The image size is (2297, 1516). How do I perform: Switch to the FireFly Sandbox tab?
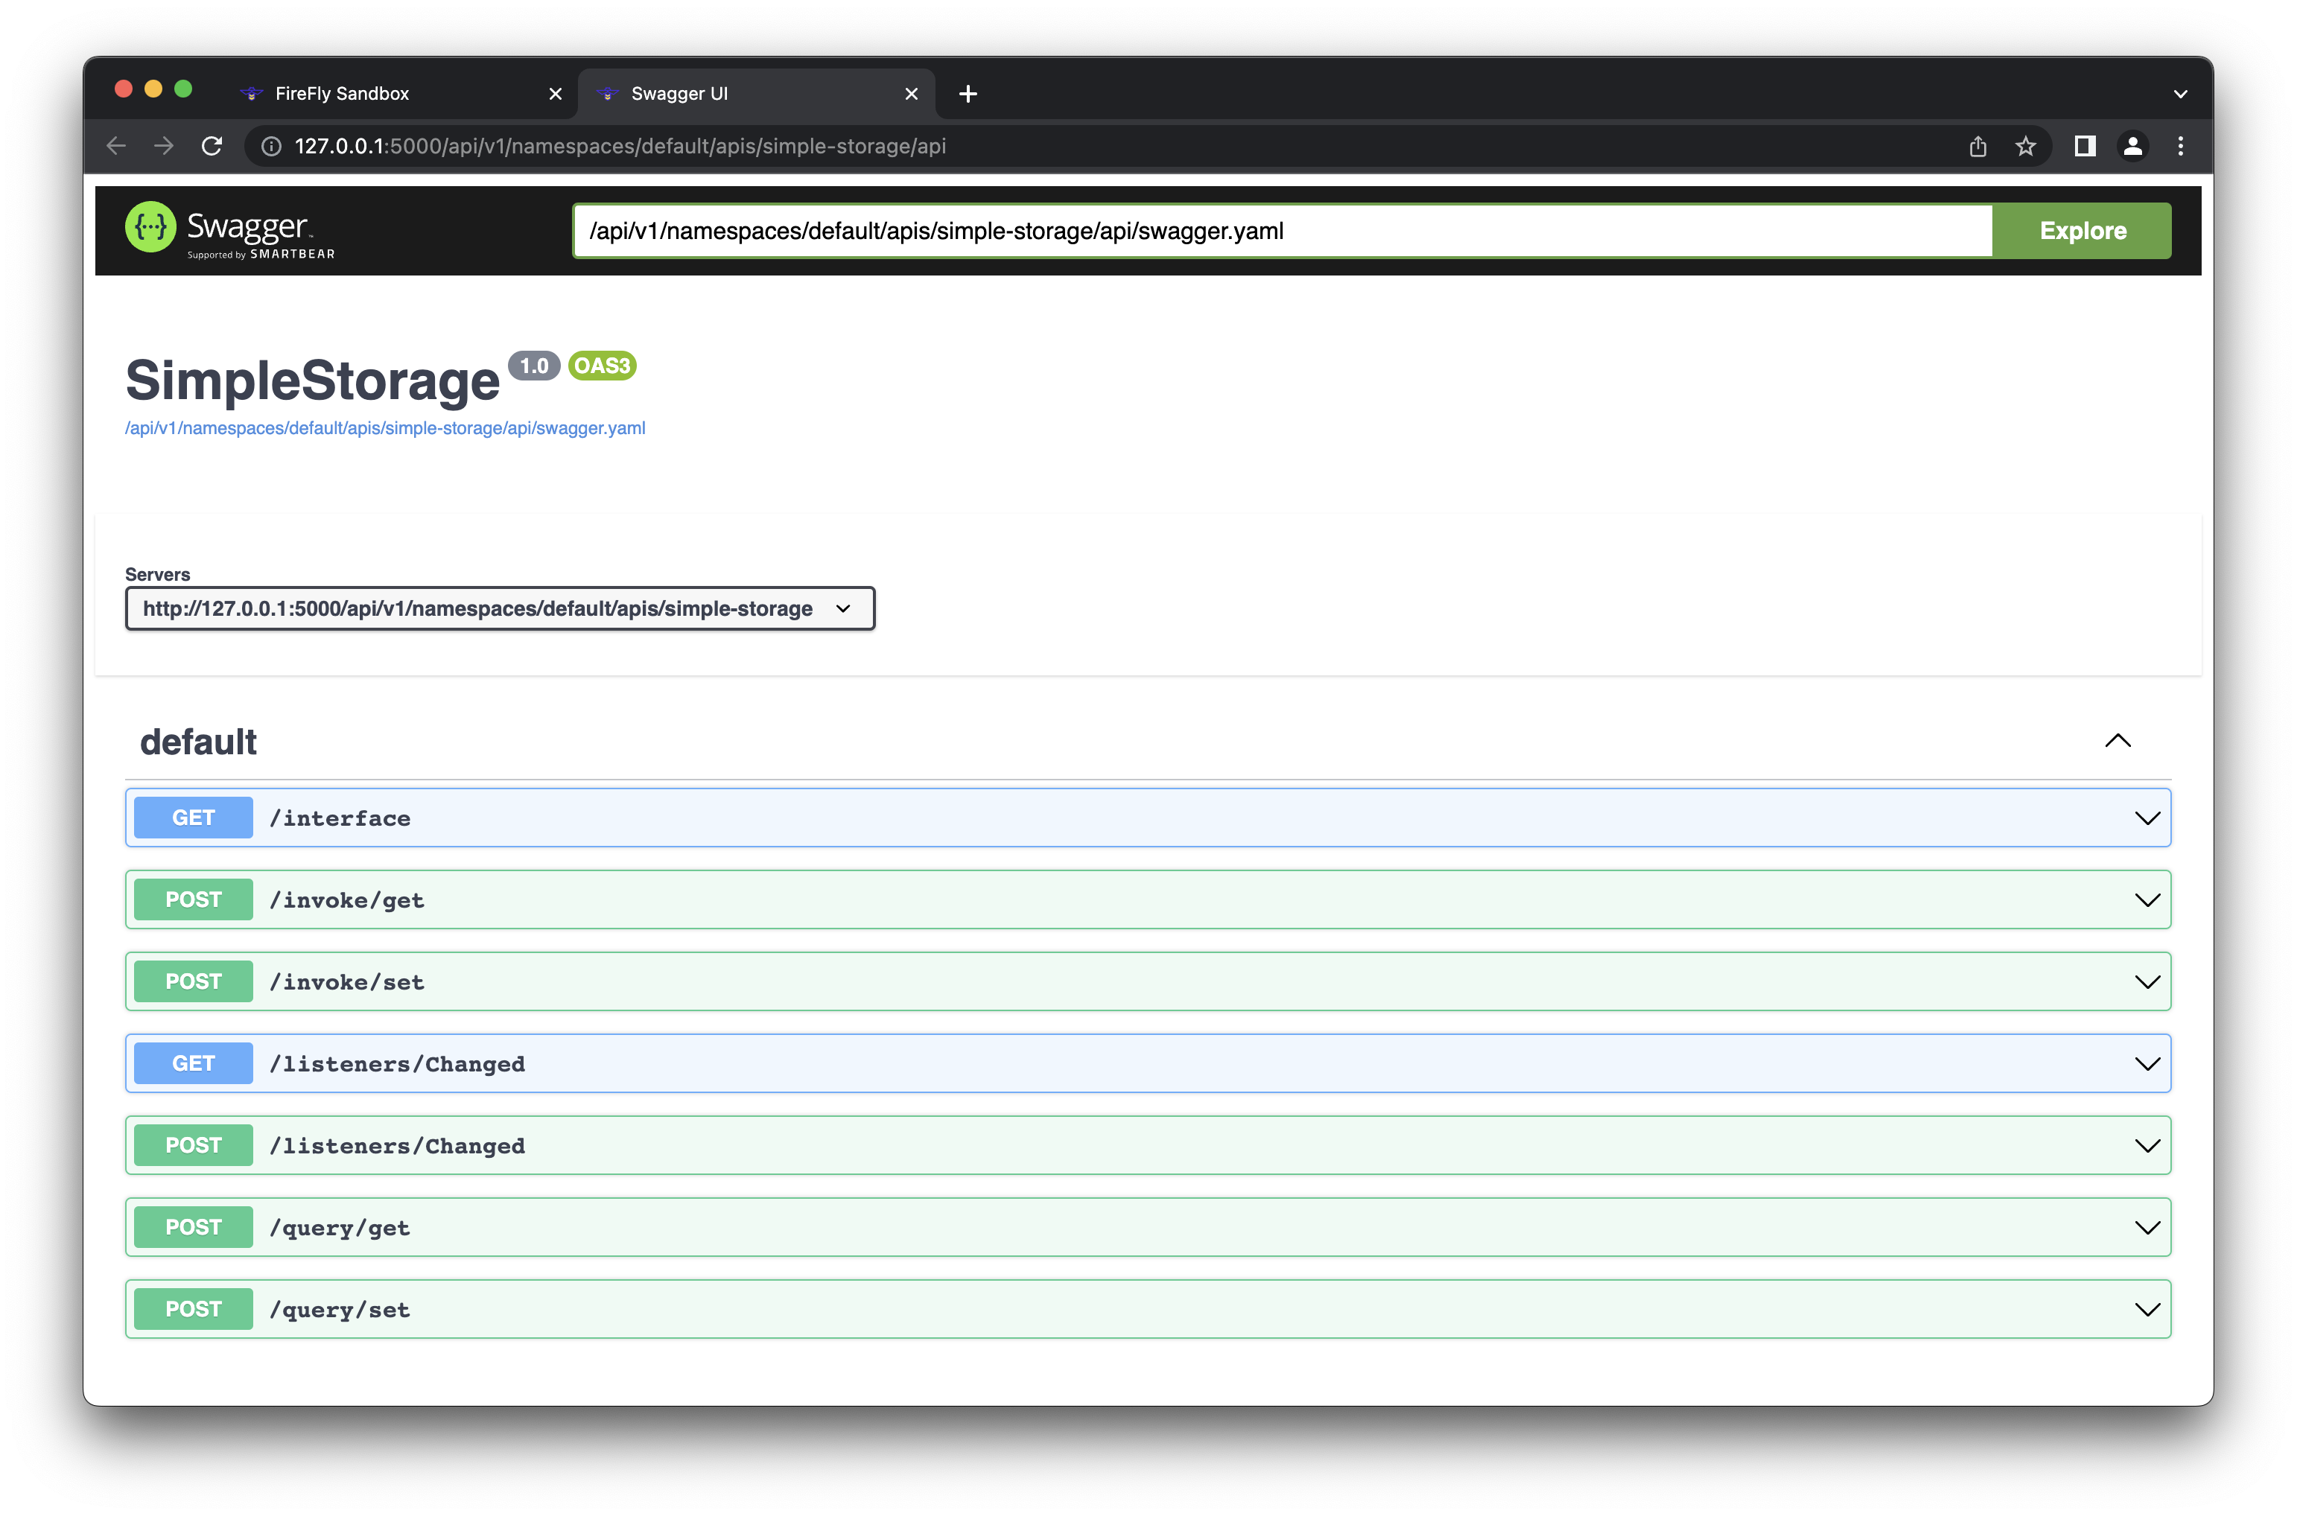[343, 94]
